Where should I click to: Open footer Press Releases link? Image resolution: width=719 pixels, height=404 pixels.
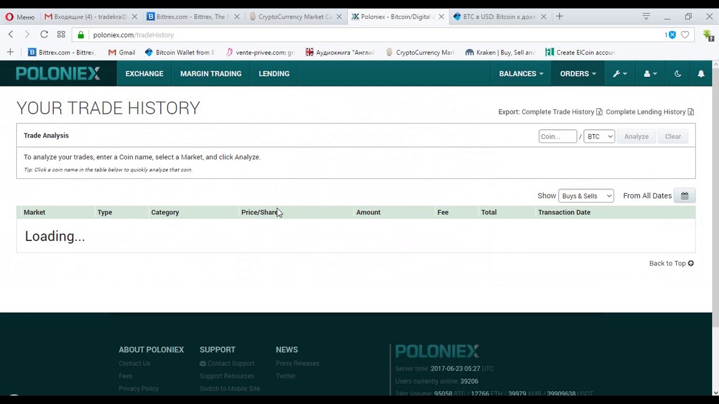click(x=297, y=363)
